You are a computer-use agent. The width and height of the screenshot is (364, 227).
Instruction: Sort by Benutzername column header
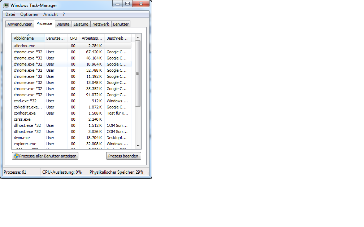(56, 38)
